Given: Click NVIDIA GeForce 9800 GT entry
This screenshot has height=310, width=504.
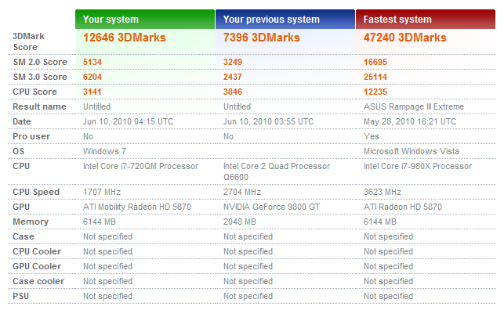Looking at the screenshot, I should 272,207.
